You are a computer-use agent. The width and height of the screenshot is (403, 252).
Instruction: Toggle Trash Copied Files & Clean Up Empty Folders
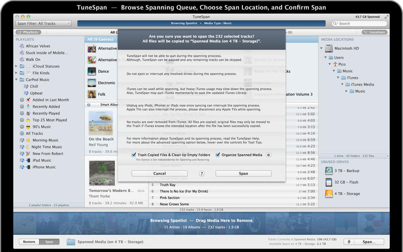point(133,155)
